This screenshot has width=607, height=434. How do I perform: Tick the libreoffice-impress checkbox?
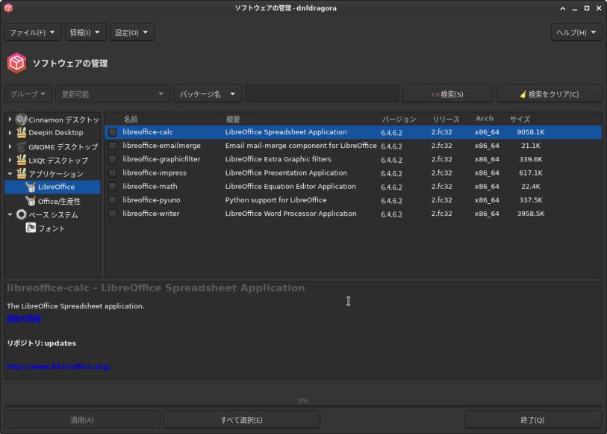click(x=112, y=173)
